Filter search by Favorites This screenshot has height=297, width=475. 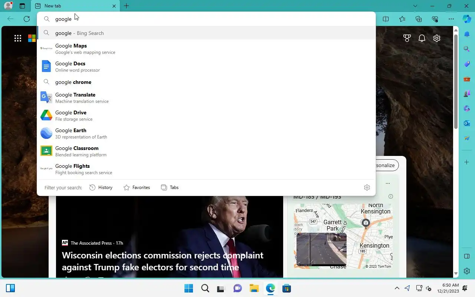click(x=137, y=187)
